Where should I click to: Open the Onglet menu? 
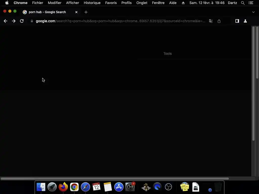point(142,3)
